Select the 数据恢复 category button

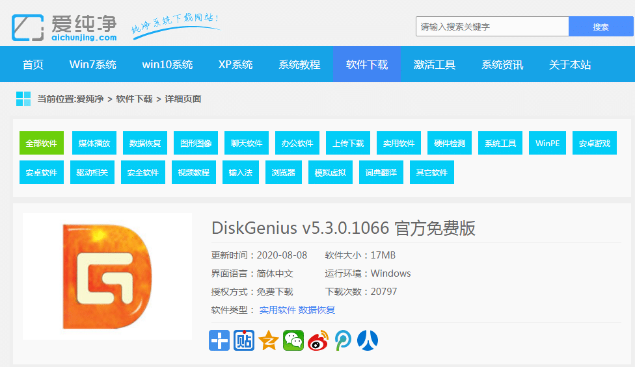click(x=145, y=143)
